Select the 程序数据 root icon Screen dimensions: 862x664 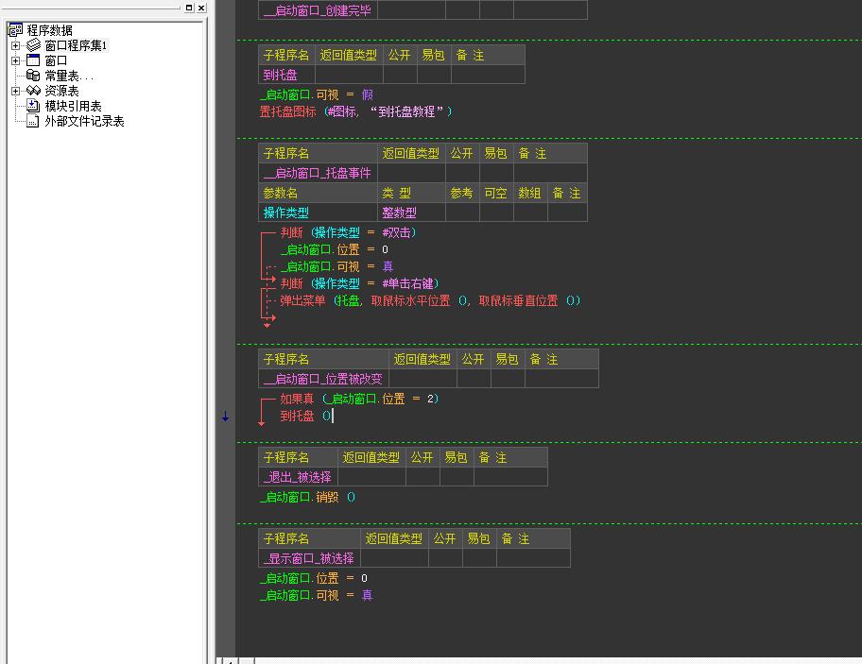click(x=15, y=30)
